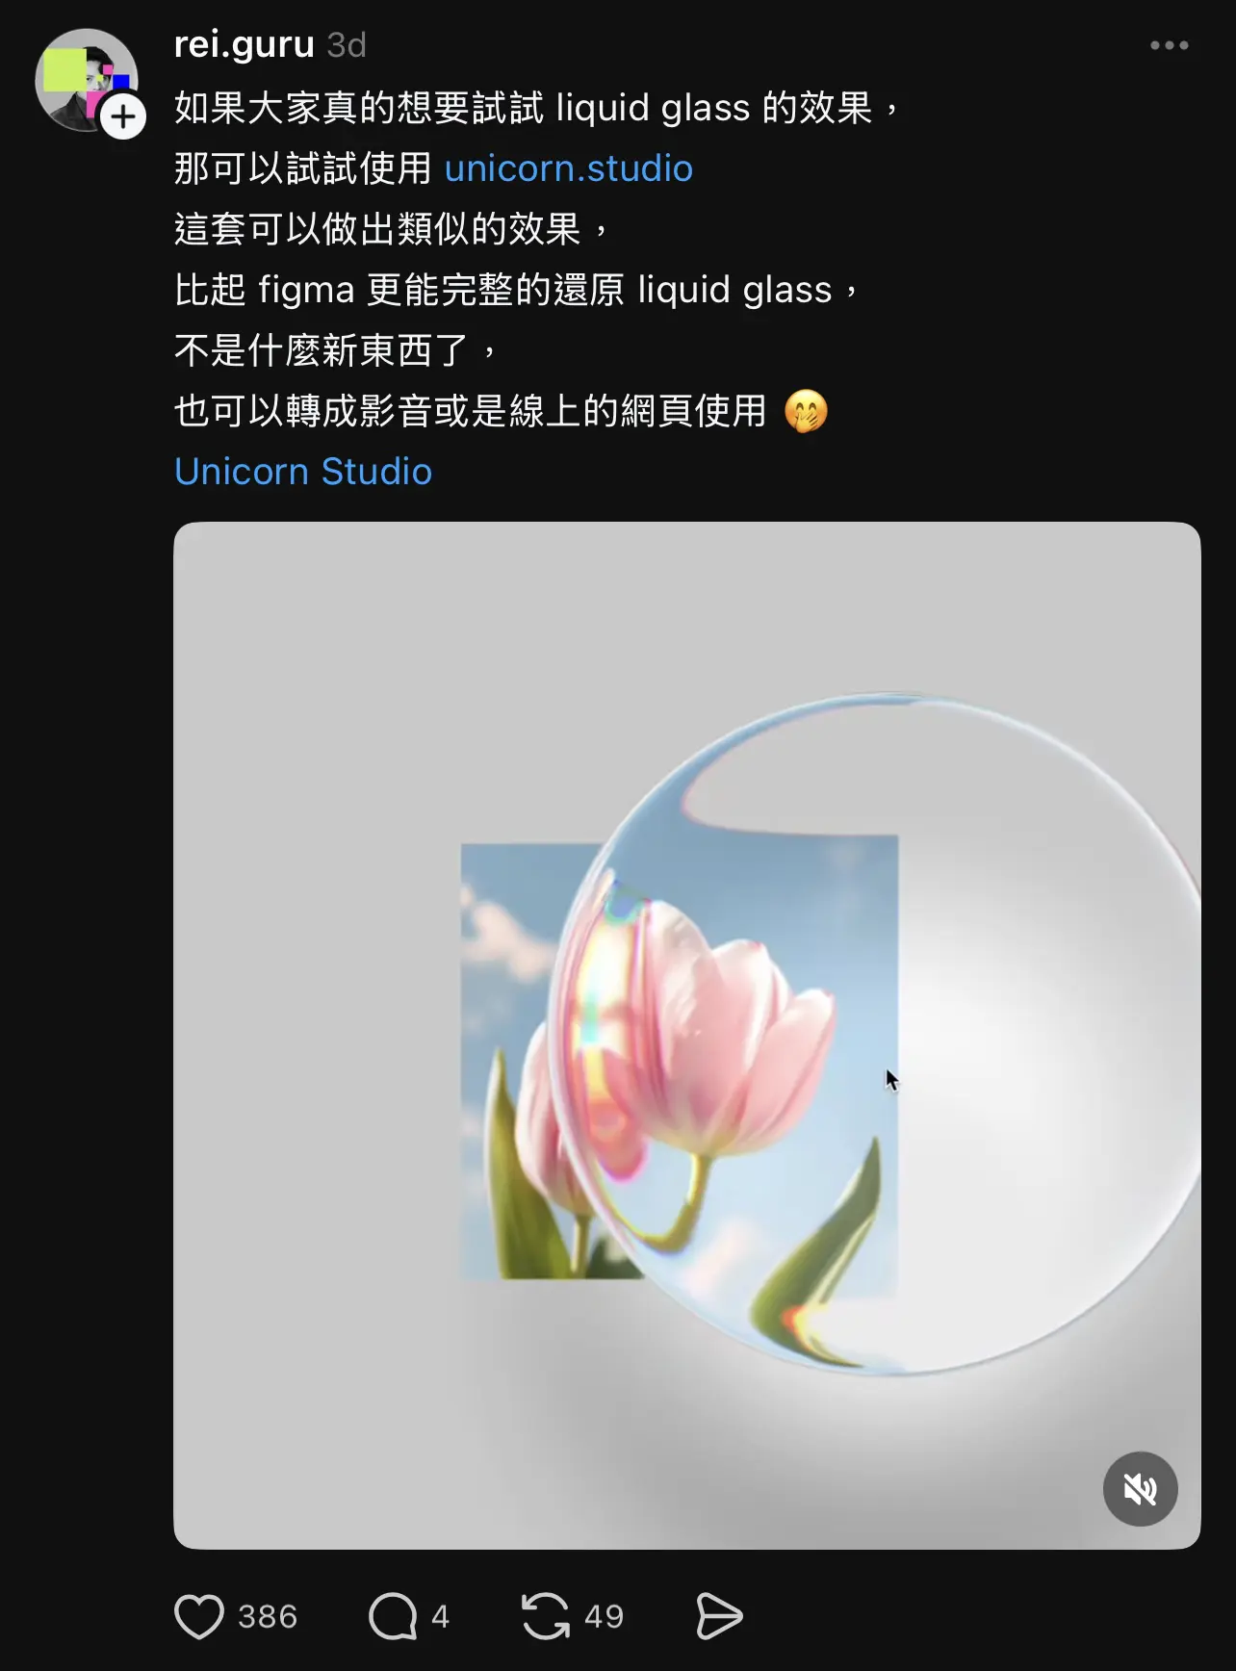
Task: Open replies with the comment bubble icon
Action: pos(393,1616)
